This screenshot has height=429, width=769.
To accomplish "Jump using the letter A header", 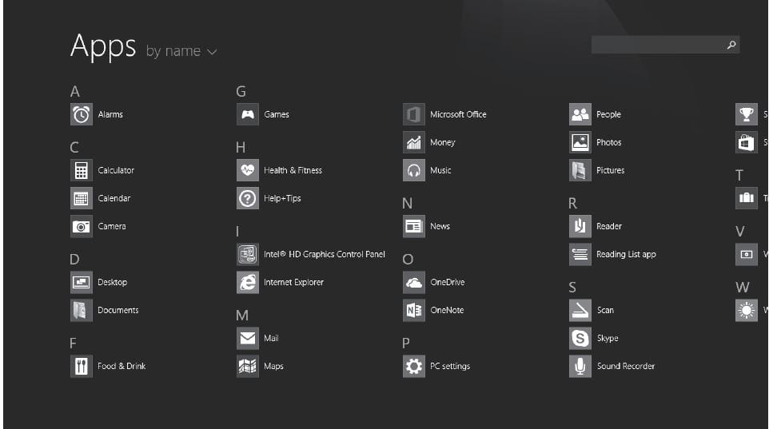I will [74, 92].
